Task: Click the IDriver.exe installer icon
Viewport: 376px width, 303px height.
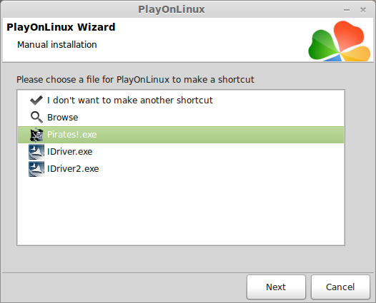Action: [36, 152]
